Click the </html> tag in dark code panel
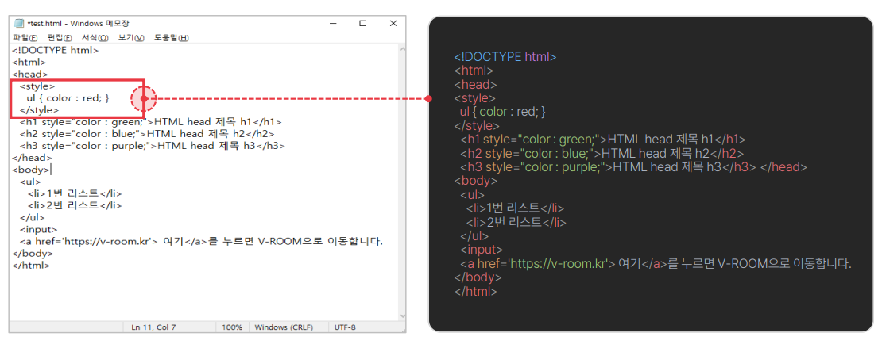The height and width of the screenshot is (344, 882). coord(476,291)
